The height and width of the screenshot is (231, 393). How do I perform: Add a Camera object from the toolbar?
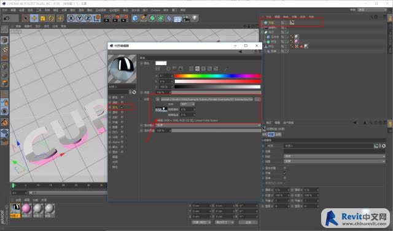(x=186, y=18)
